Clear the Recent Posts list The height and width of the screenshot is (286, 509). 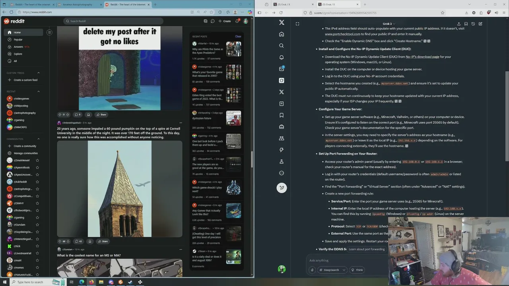pyautogui.click(x=238, y=36)
